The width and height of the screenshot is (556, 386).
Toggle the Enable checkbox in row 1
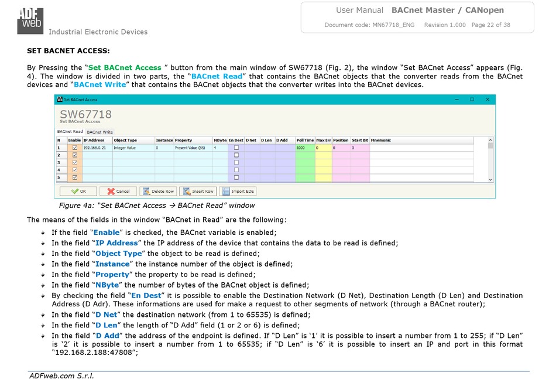75,148
